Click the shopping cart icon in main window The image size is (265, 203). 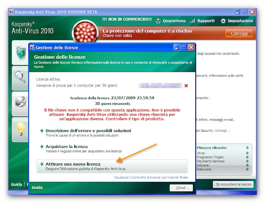[218, 184]
